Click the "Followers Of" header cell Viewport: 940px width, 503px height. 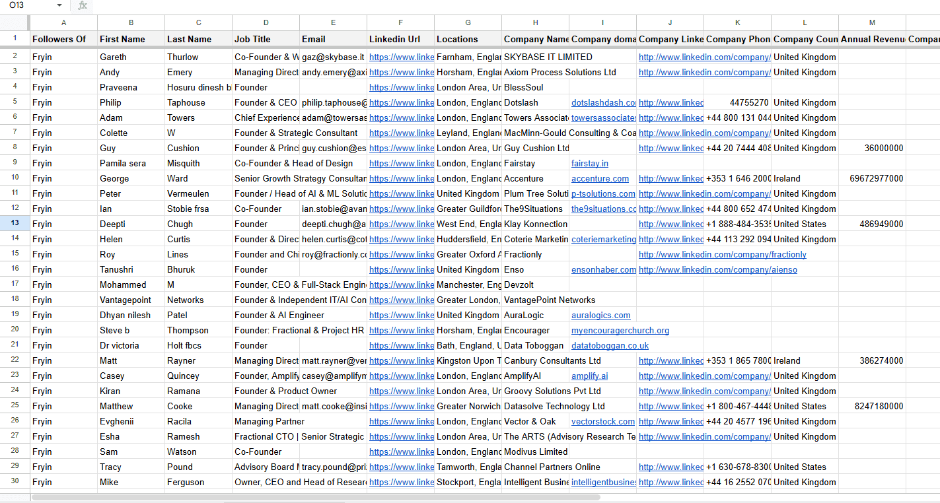coord(63,39)
